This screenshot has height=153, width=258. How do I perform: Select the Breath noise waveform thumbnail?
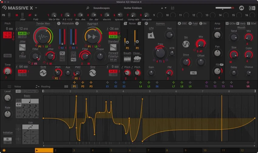[x=127, y=59]
